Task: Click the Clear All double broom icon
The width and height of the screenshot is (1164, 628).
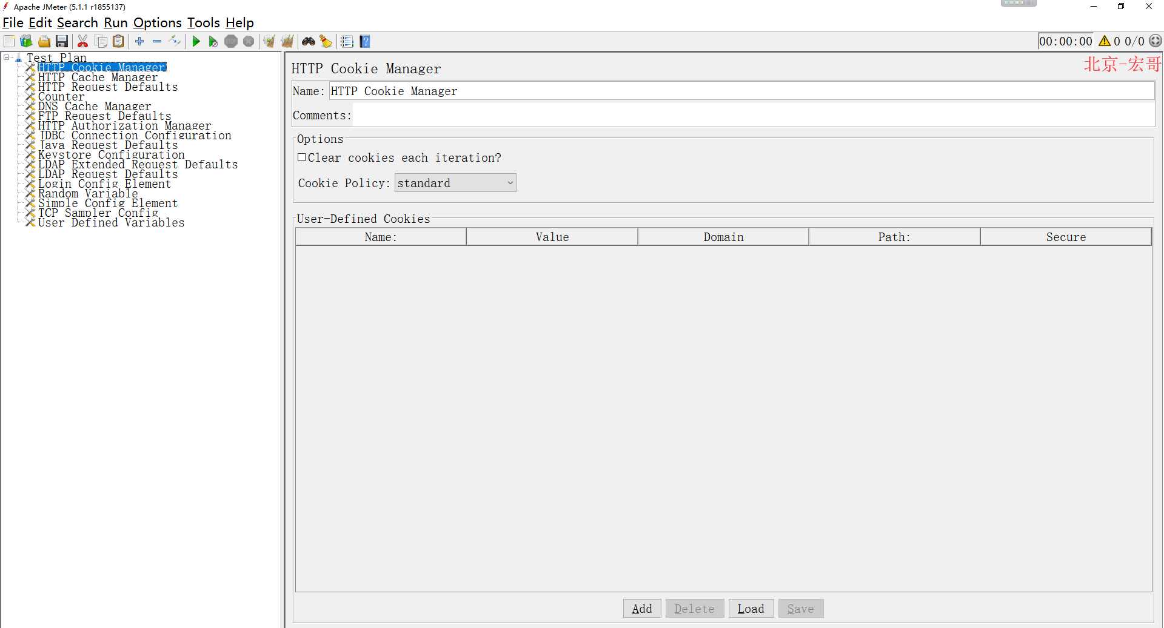Action: pyautogui.click(x=287, y=41)
